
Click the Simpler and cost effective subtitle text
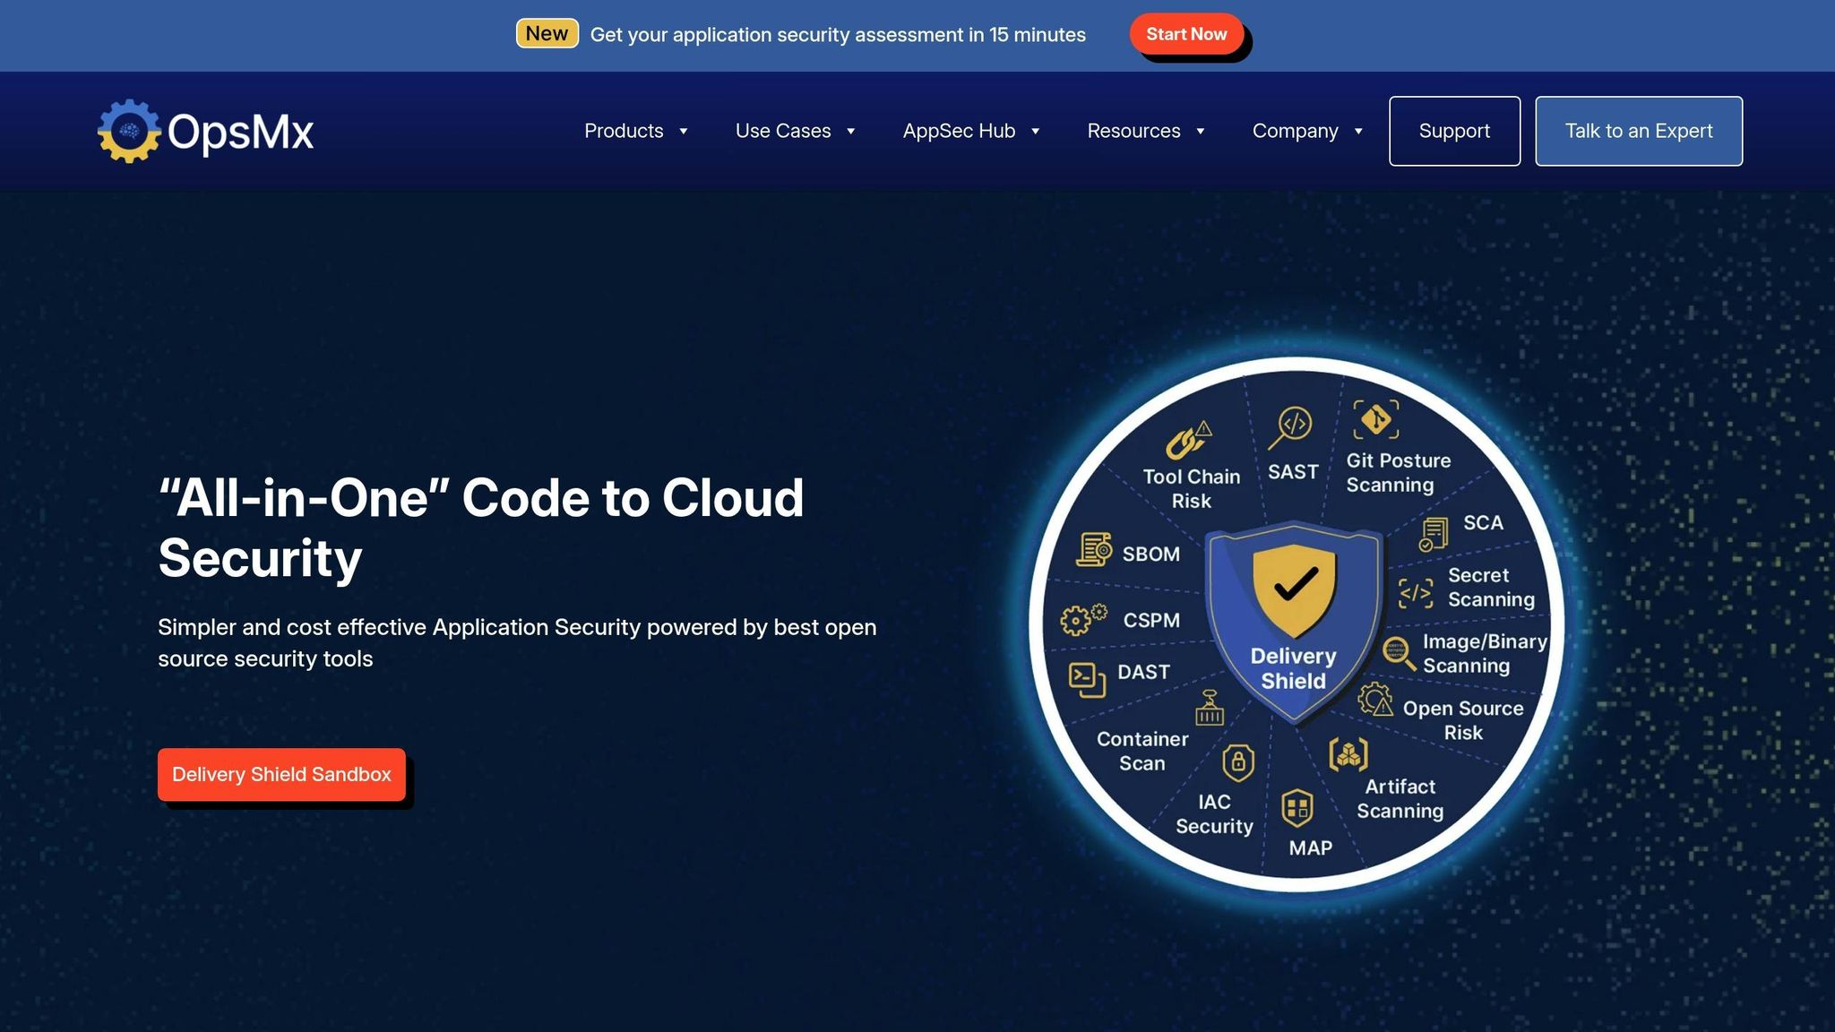point(517,642)
